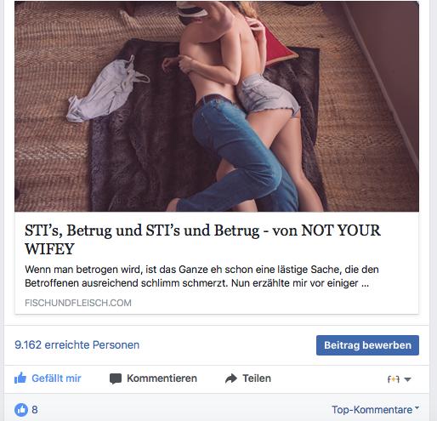The height and width of the screenshot is (421, 437).
Task: Open the article preview image
Action: tap(217, 106)
